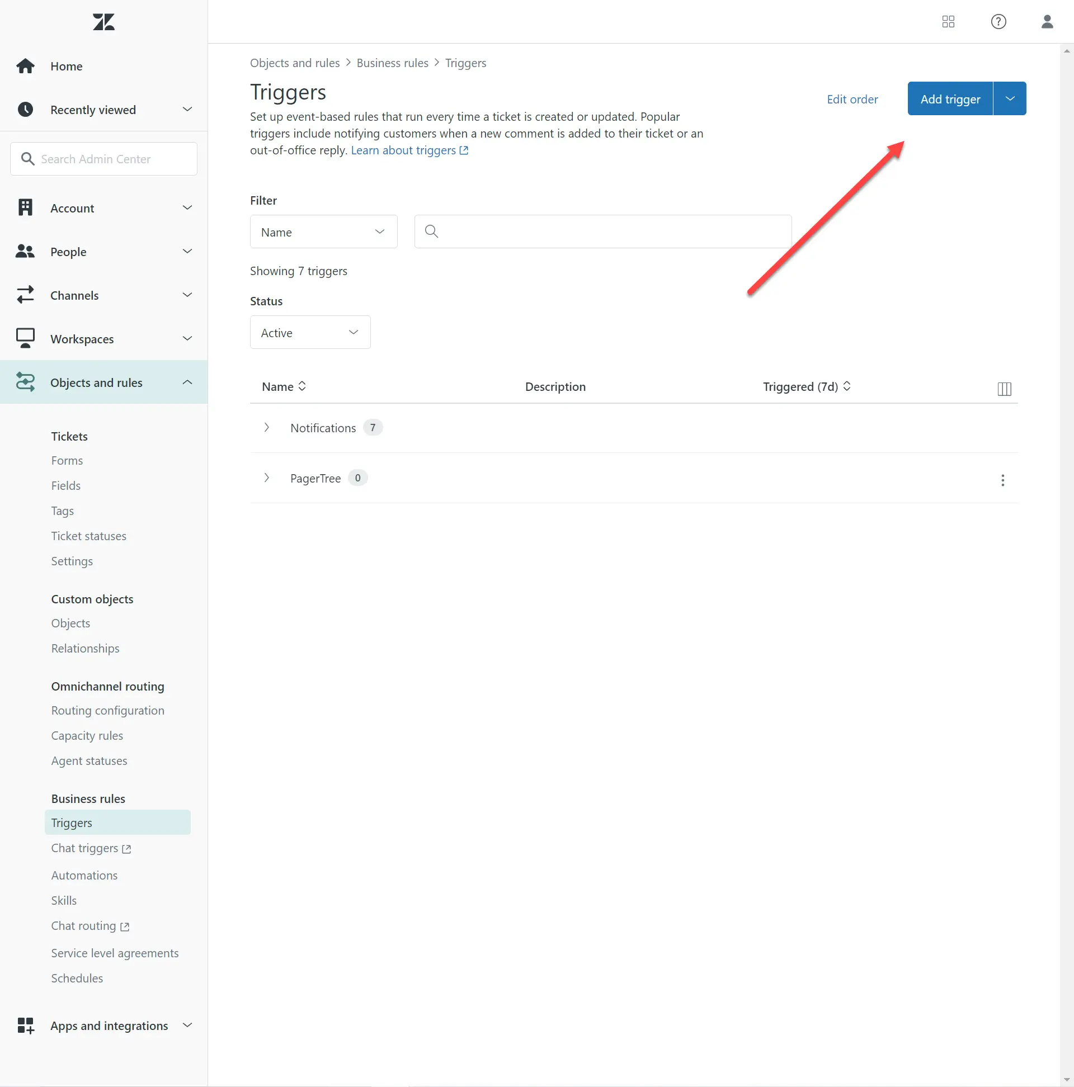Sort triggers by Name column

pos(284,386)
